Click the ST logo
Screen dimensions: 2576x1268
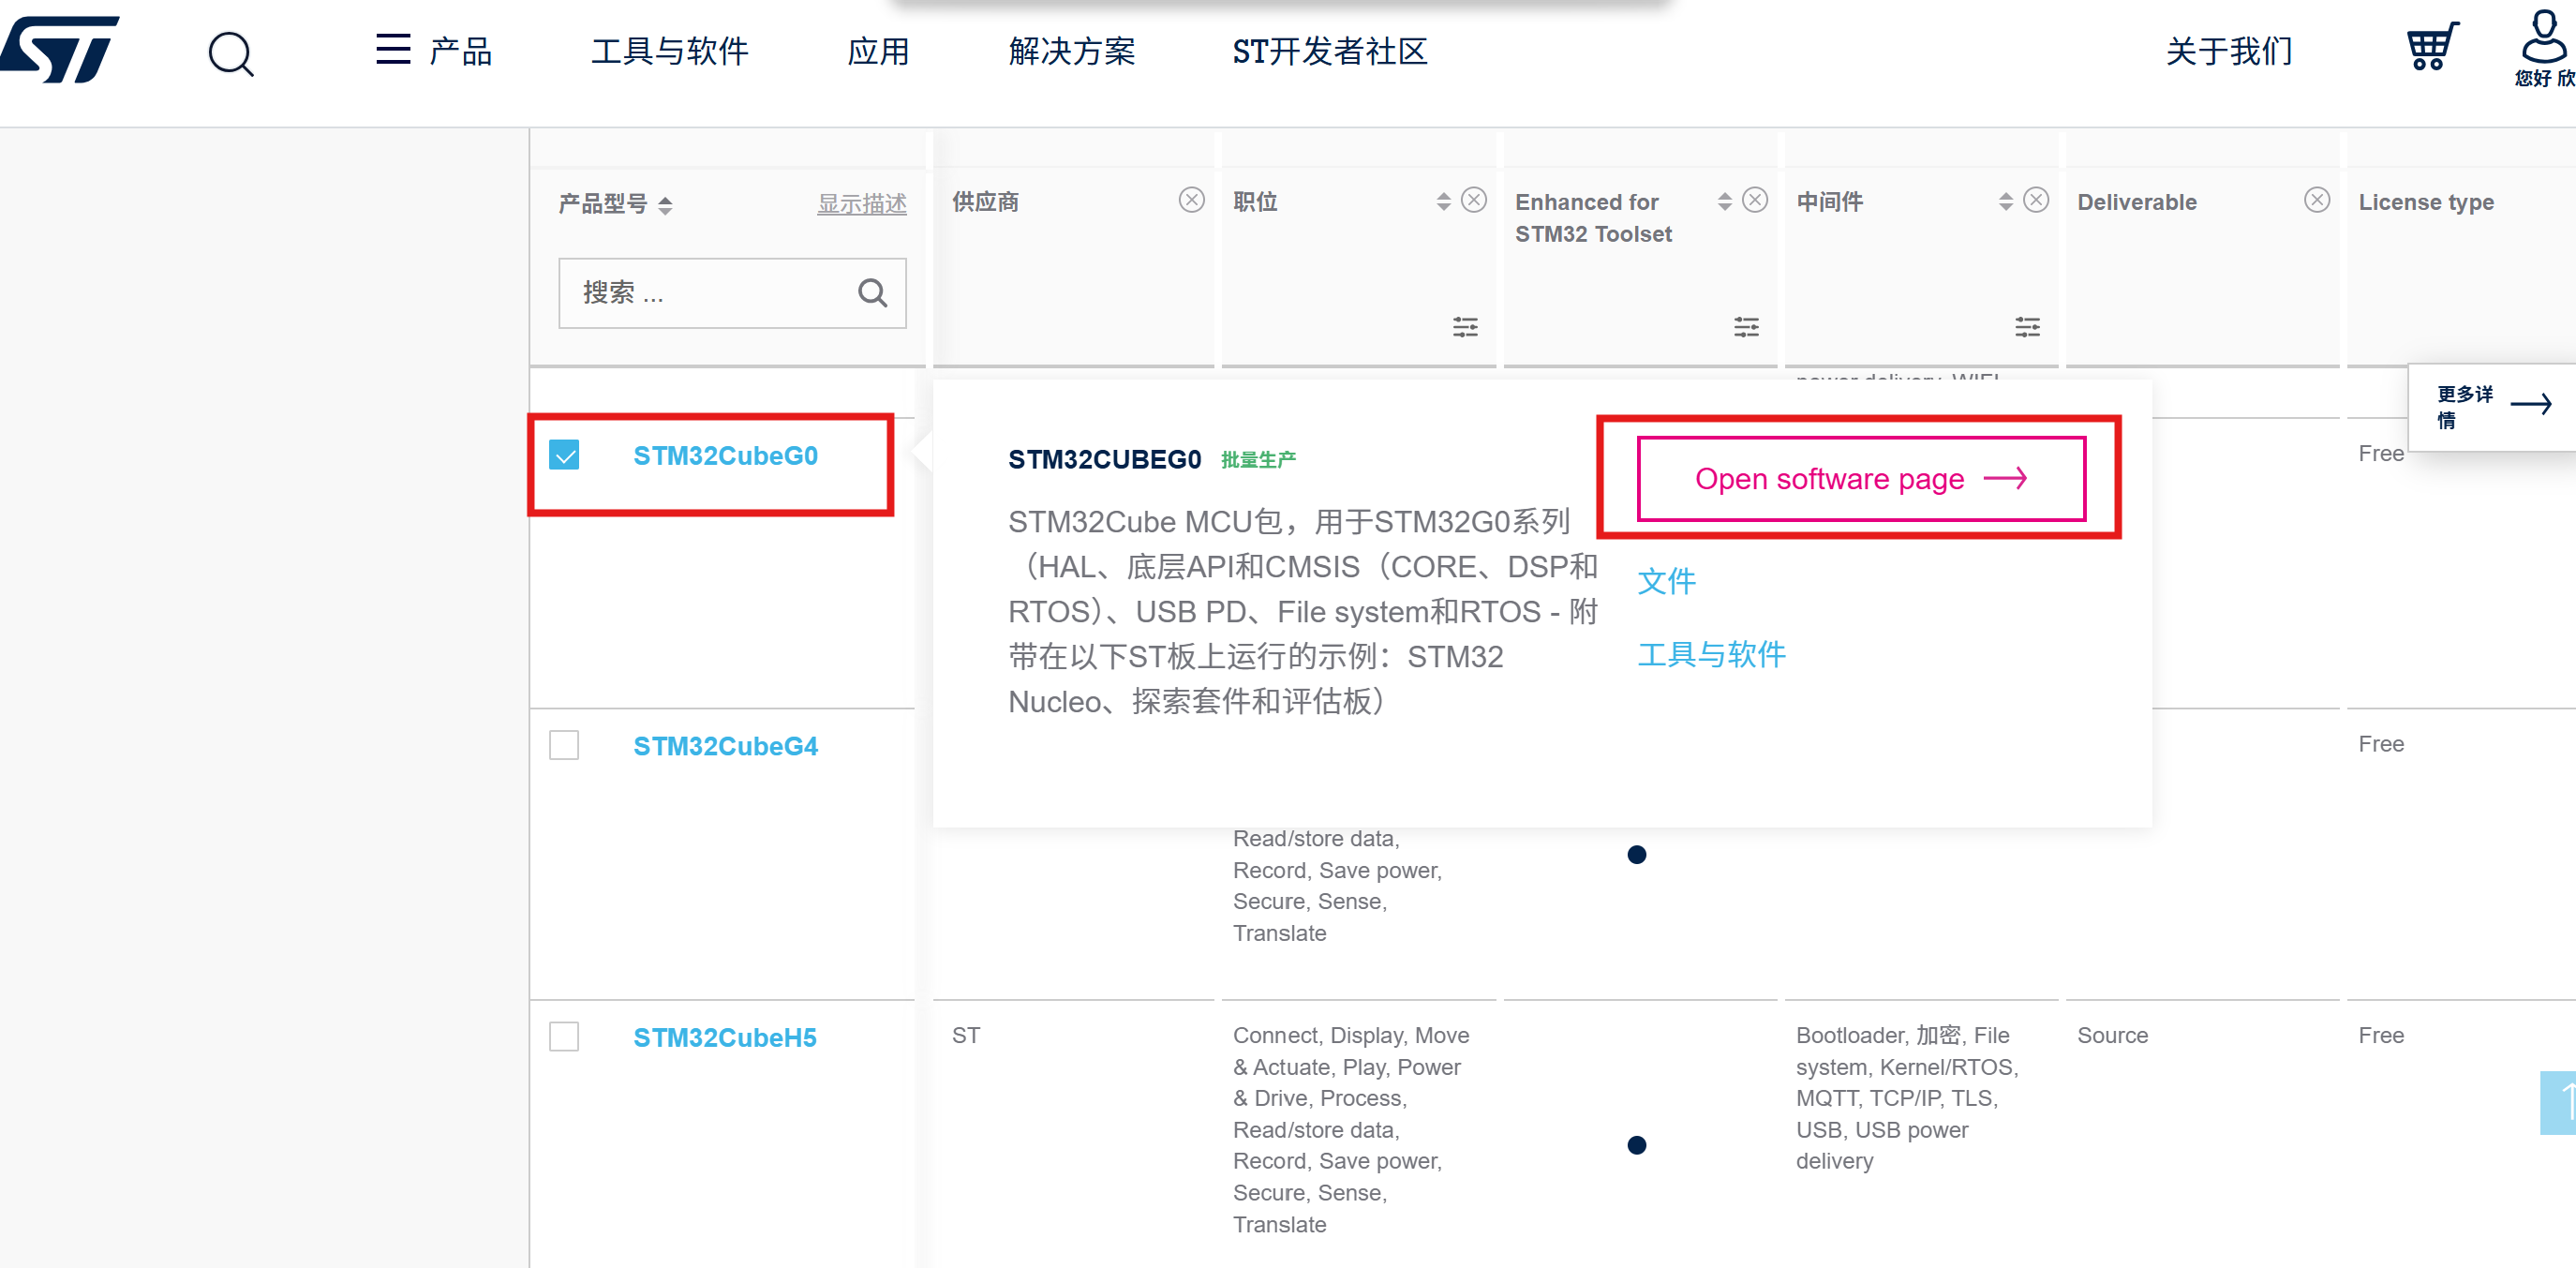[62, 48]
